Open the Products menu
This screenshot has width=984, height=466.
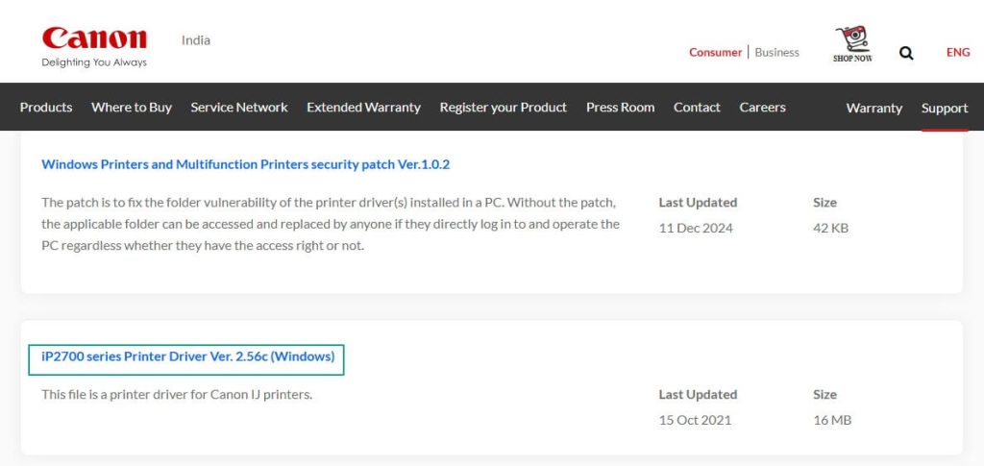(46, 108)
